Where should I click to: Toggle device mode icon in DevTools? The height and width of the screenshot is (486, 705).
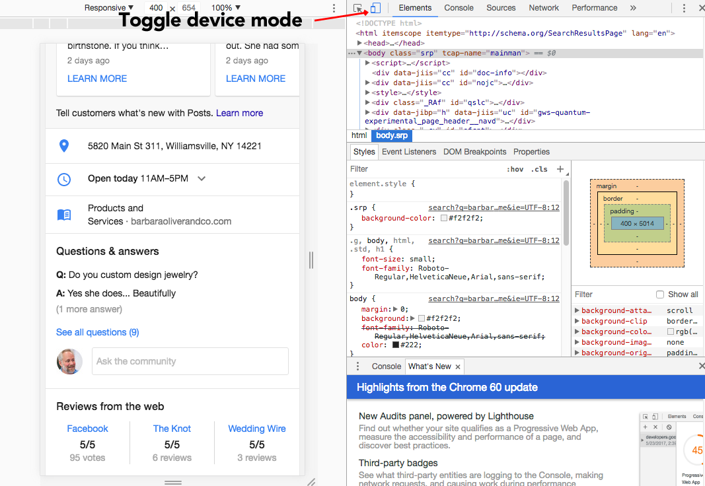click(375, 8)
